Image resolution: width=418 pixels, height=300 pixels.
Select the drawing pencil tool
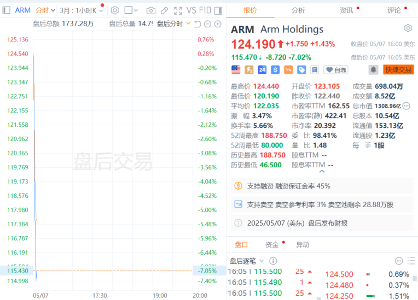(x=165, y=10)
